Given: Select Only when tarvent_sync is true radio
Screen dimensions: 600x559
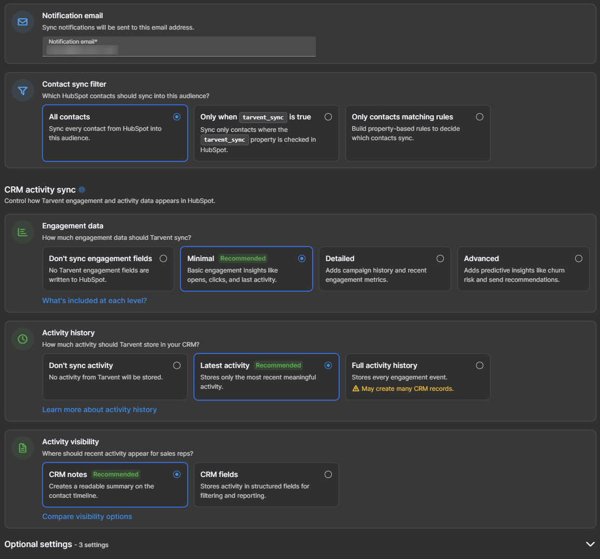Looking at the screenshot, I should tap(328, 117).
